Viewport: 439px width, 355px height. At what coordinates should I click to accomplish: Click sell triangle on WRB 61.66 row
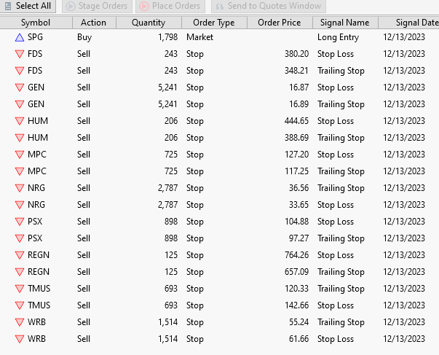[20, 339]
